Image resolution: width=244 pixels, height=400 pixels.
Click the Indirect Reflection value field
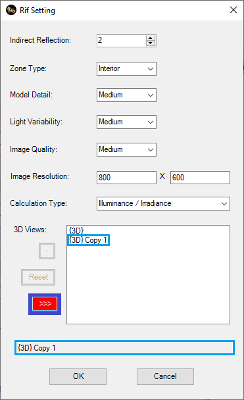pos(122,41)
